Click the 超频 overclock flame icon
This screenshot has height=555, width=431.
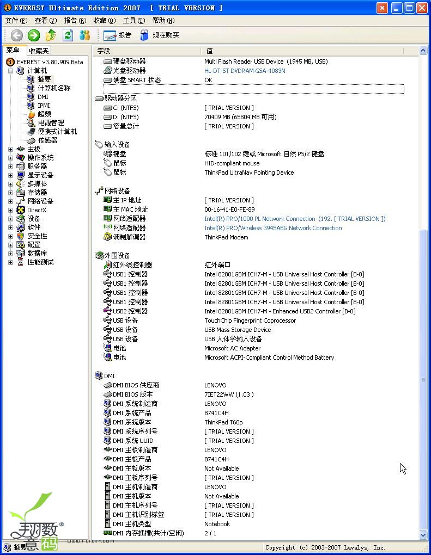31,114
